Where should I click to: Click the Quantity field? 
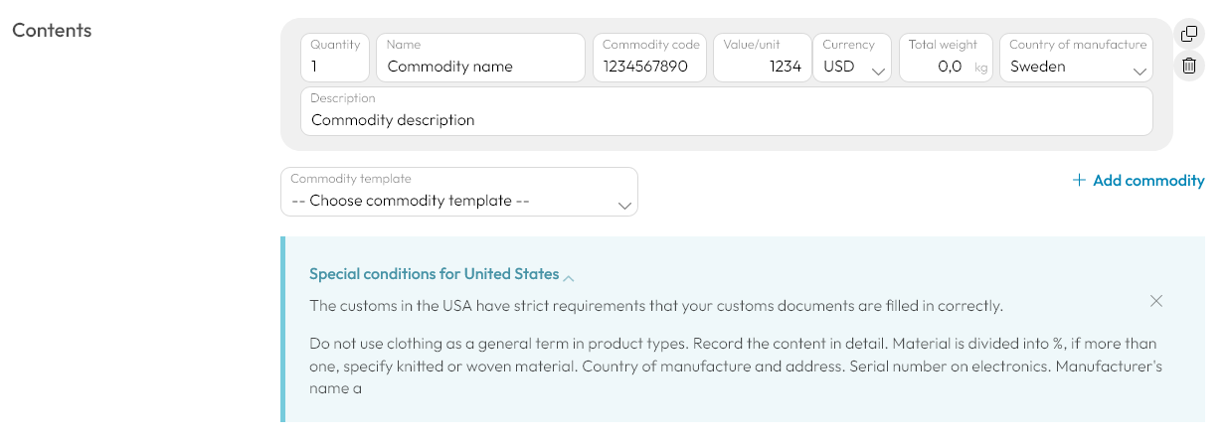(335, 58)
